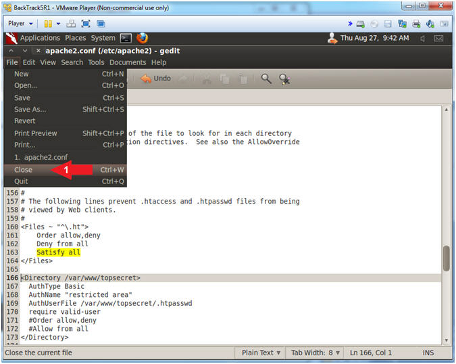This screenshot has width=456, height=364.
Task: Open the Edit menu in gedit
Action: (x=29, y=62)
